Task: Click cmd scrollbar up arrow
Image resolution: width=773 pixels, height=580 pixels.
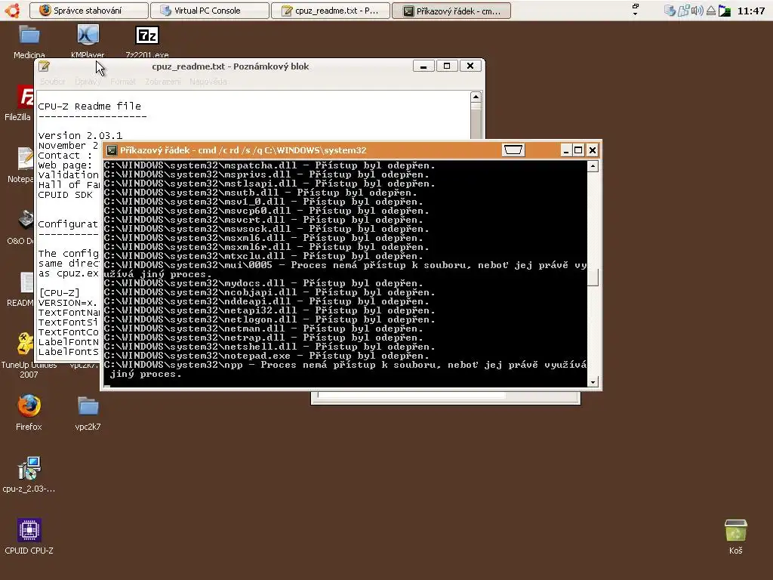Action: point(593,166)
